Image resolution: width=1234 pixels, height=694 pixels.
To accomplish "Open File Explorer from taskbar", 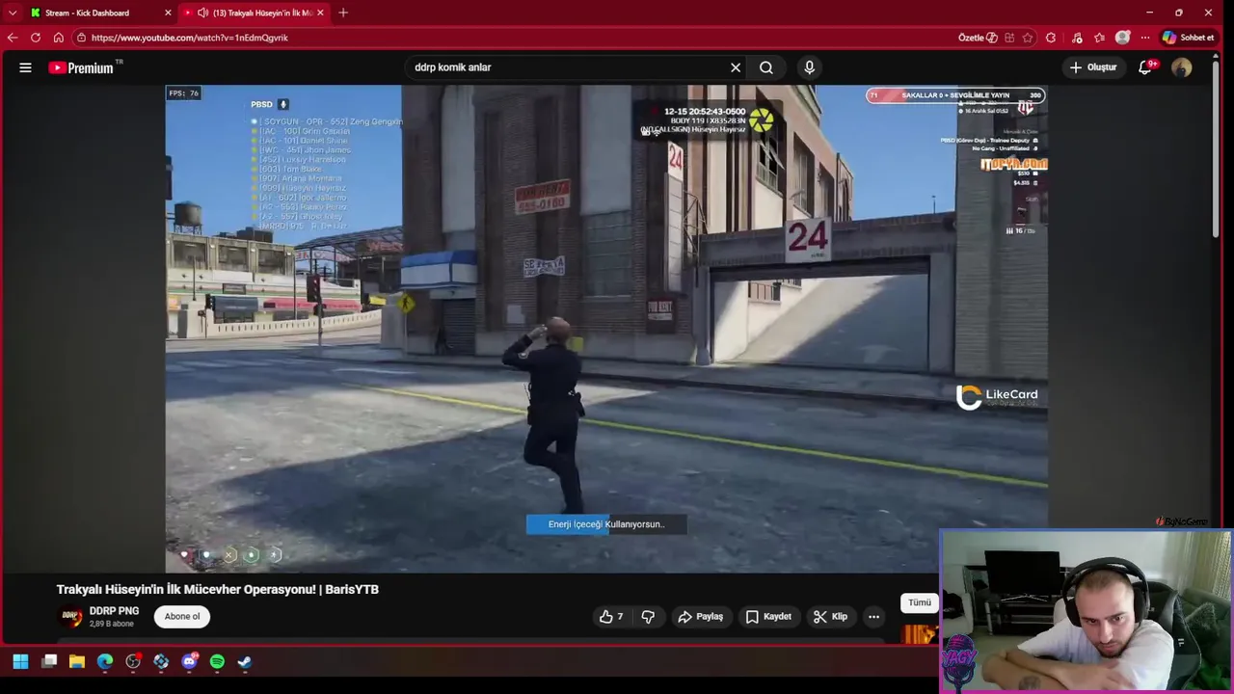I will coord(77,662).
